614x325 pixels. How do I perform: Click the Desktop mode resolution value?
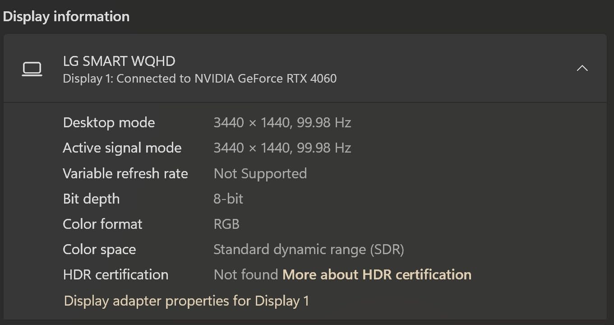point(282,123)
